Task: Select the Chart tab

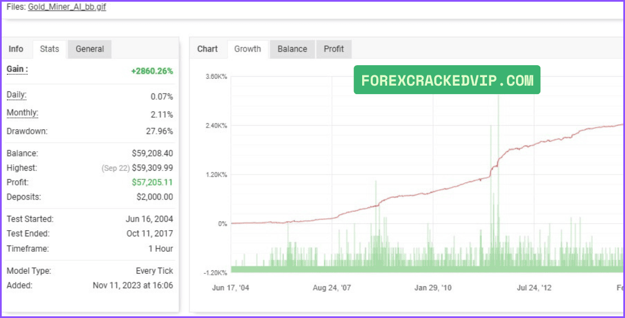Action: [208, 49]
